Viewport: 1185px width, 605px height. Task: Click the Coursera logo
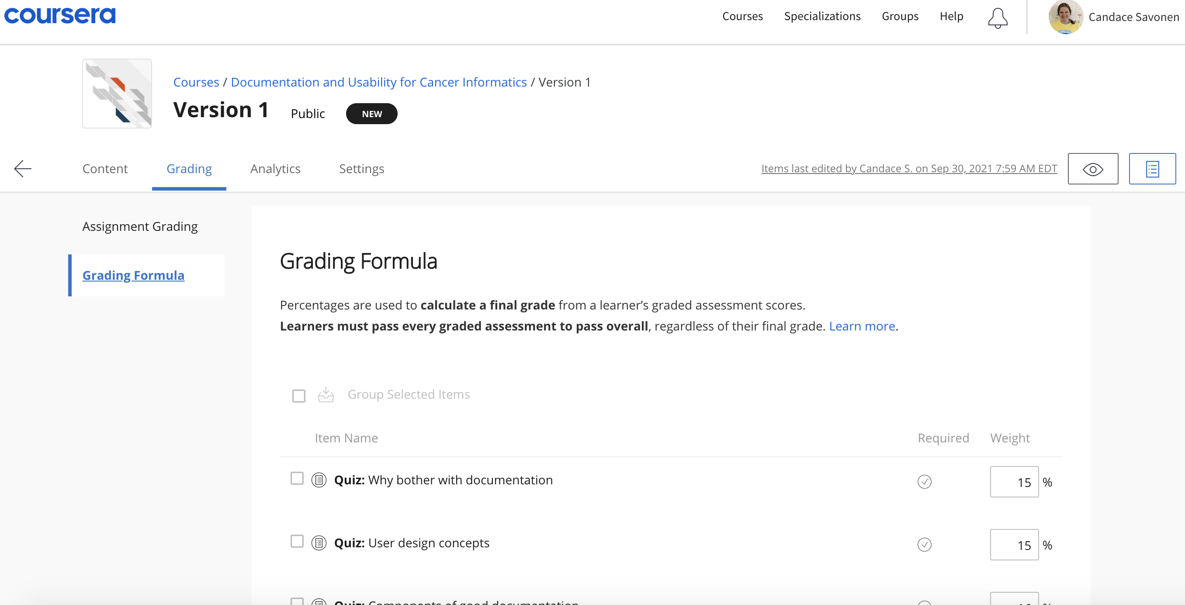coord(60,16)
